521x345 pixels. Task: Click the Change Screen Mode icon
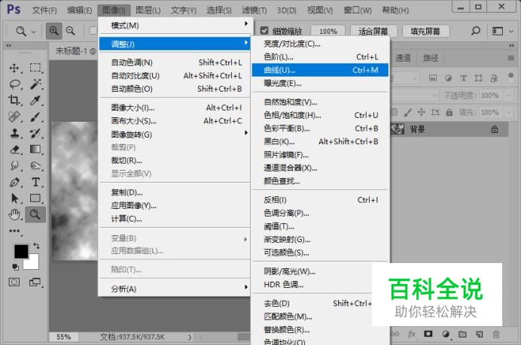pos(35,282)
